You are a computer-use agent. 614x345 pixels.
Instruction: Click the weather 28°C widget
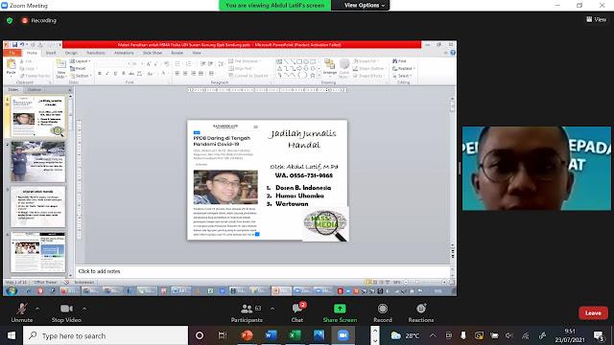(405, 335)
